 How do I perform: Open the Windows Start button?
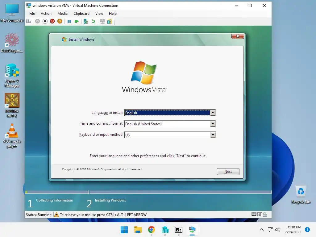point(124,230)
